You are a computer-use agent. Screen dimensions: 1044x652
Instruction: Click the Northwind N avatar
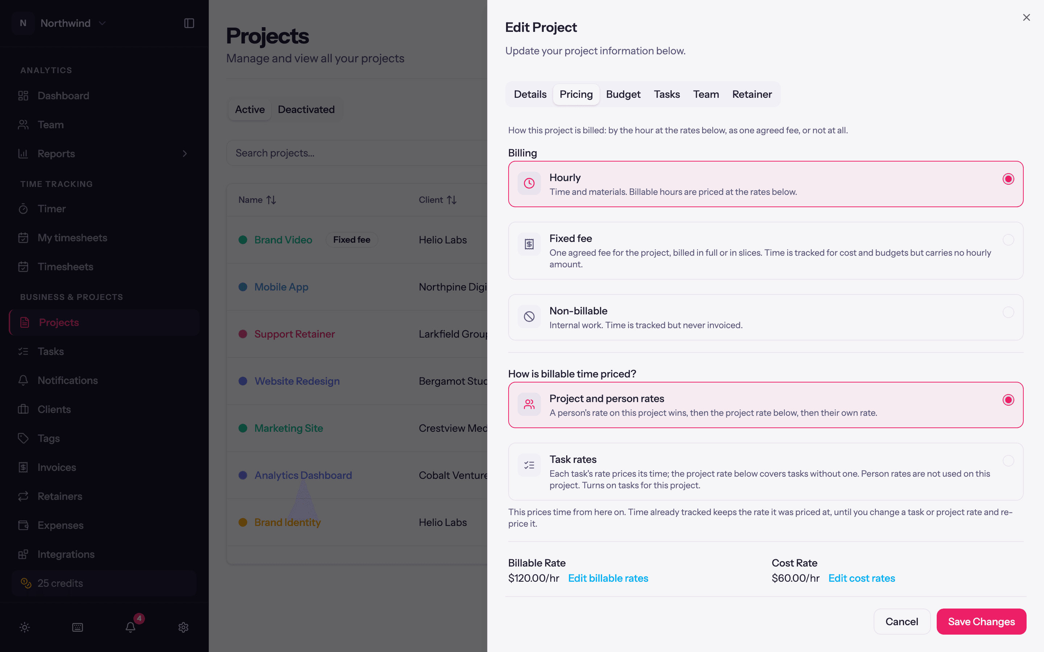coord(23,23)
